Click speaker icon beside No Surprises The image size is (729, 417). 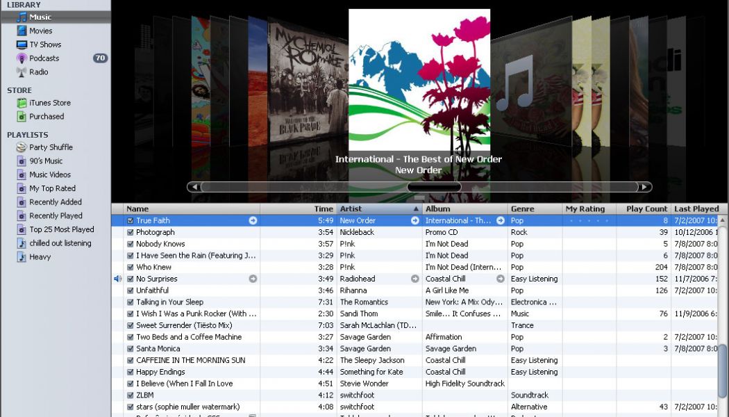click(117, 279)
